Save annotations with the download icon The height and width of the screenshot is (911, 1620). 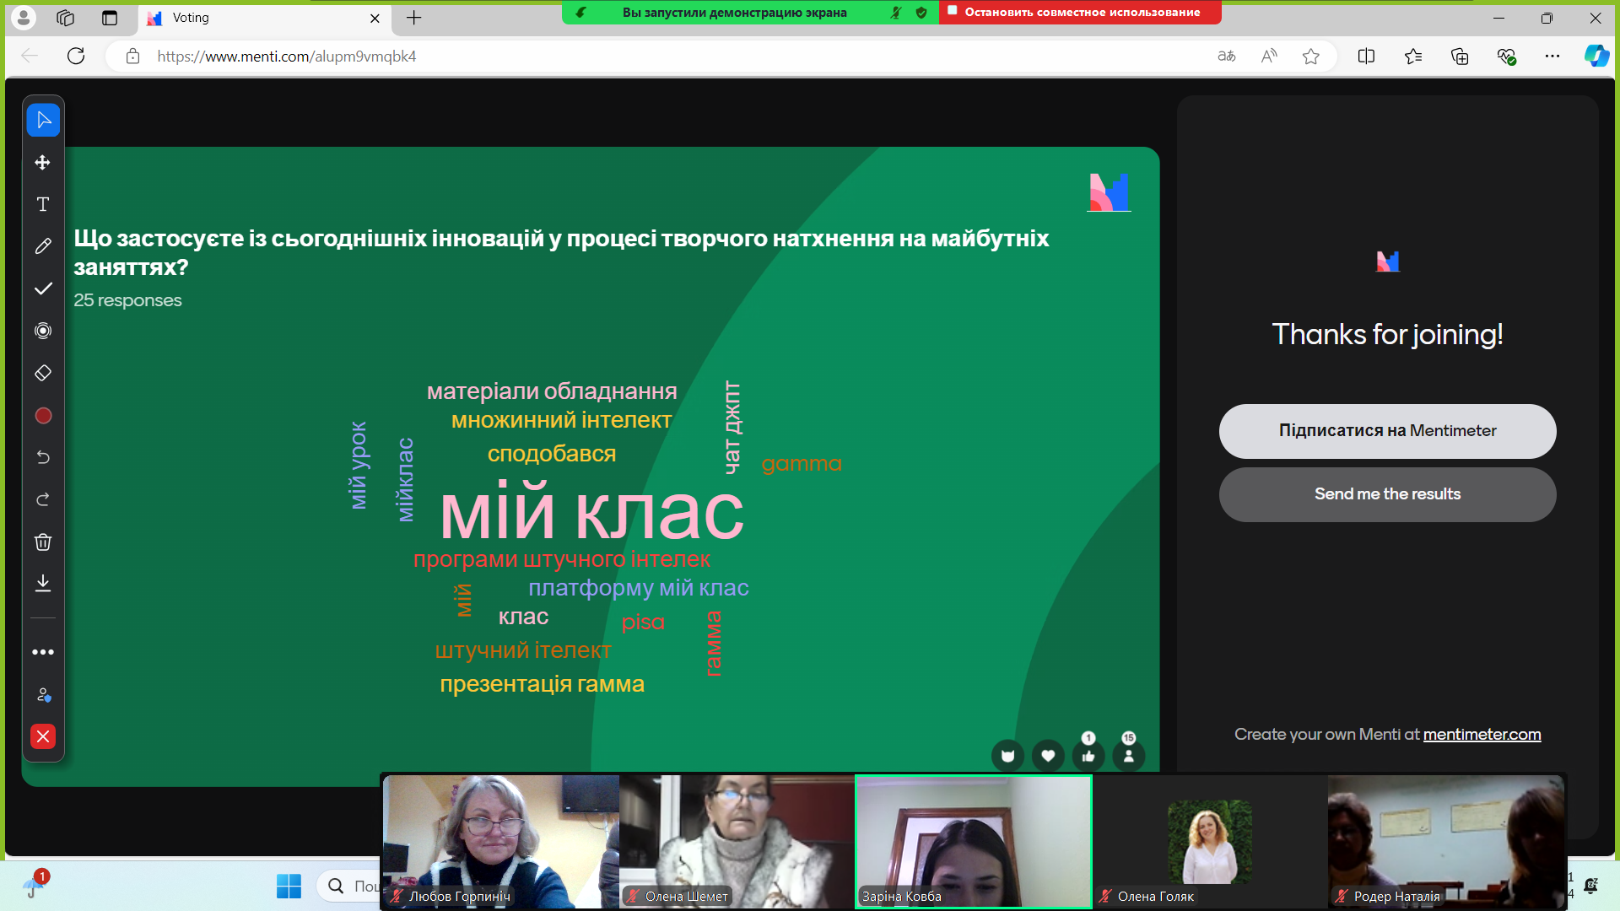[x=43, y=583]
